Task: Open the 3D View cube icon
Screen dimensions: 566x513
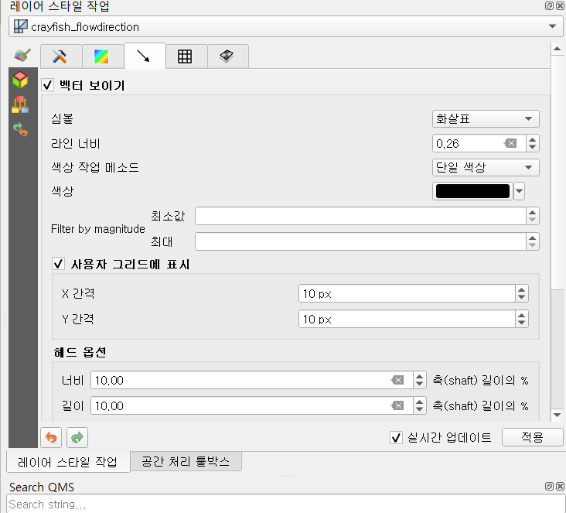Action: (x=20, y=80)
